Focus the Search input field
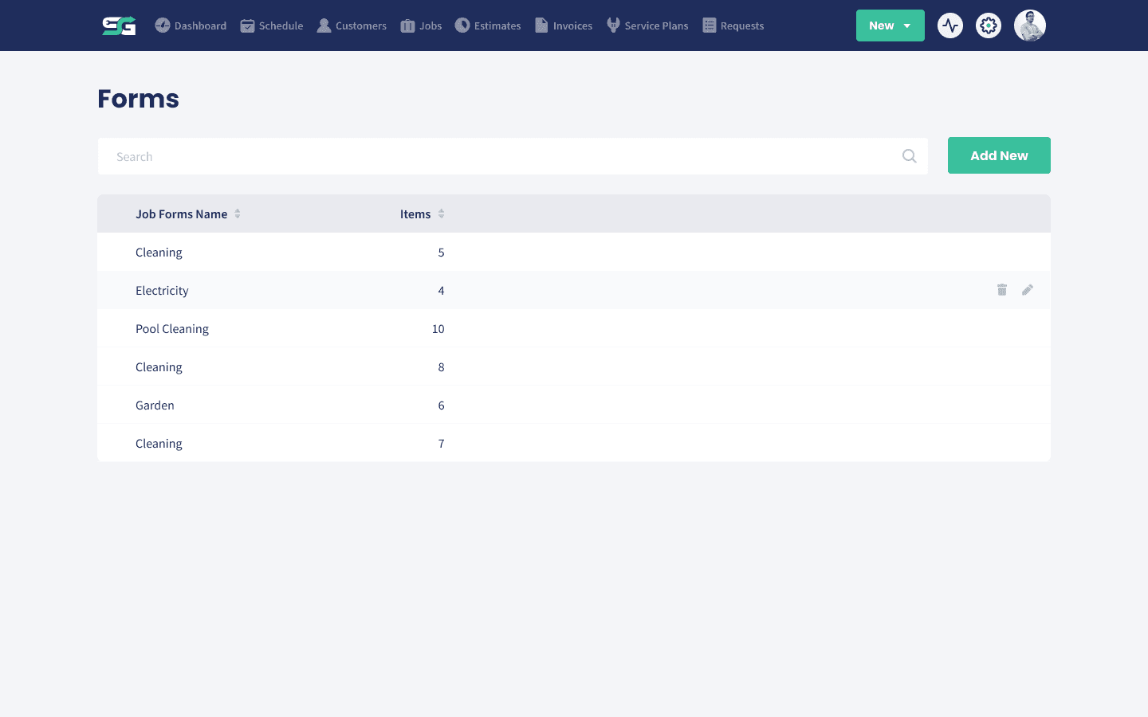The image size is (1148, 717). [513, 156]
